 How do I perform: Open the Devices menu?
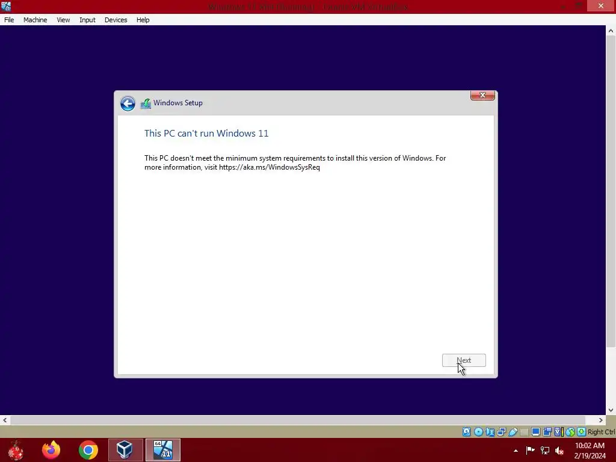(116, 20)
